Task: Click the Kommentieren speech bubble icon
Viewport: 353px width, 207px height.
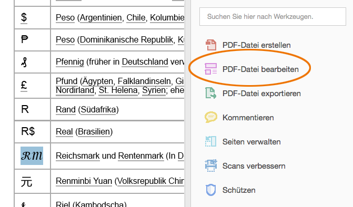Action: (x=211, y=117)
